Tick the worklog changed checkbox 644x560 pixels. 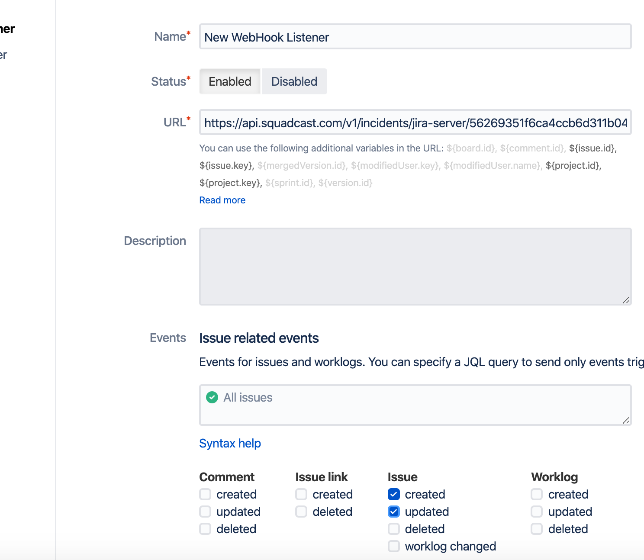click(x=394, y=546)
